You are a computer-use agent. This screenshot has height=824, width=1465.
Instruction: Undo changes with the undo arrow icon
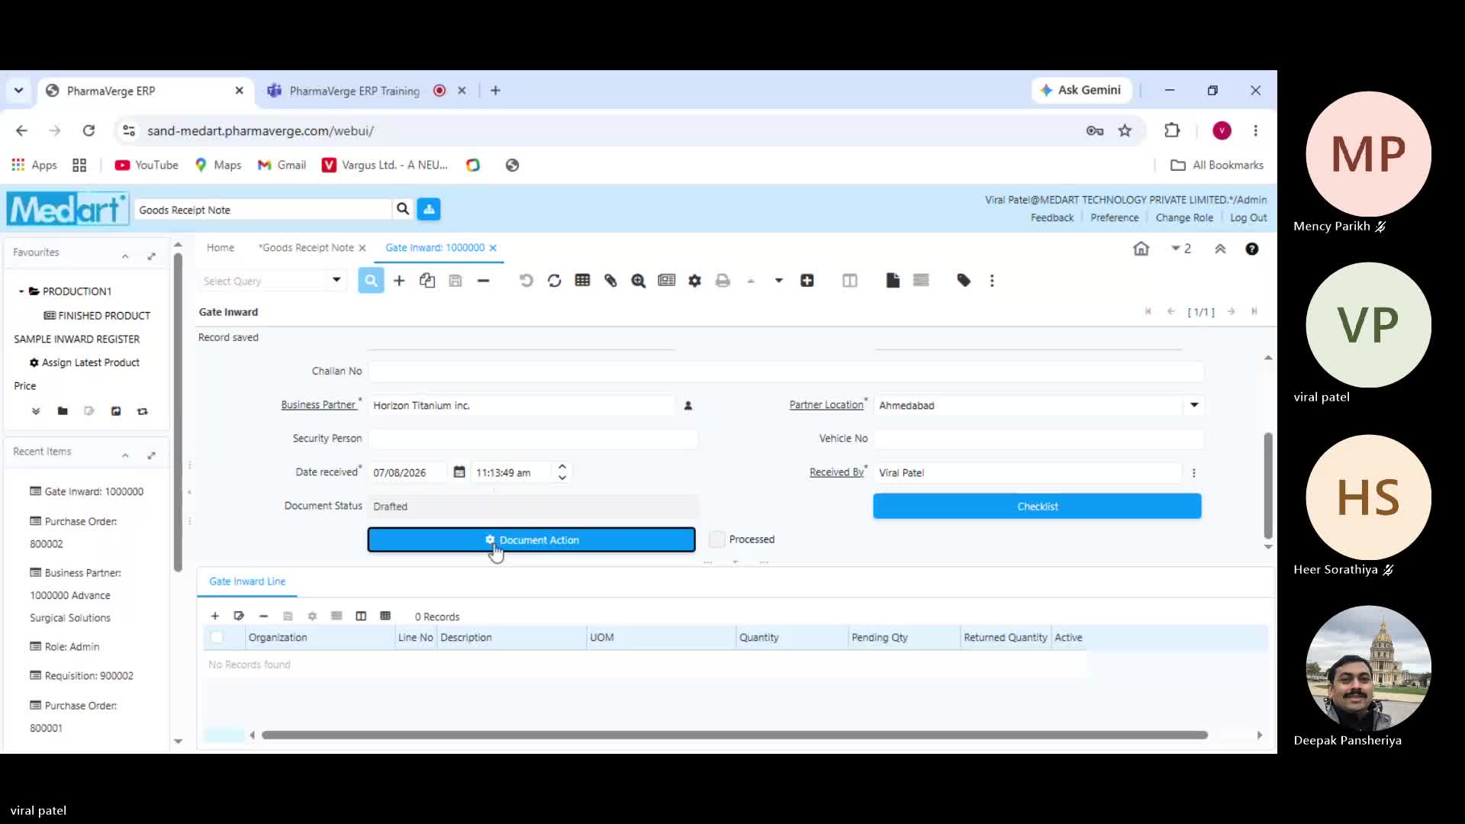coord(526,281)
